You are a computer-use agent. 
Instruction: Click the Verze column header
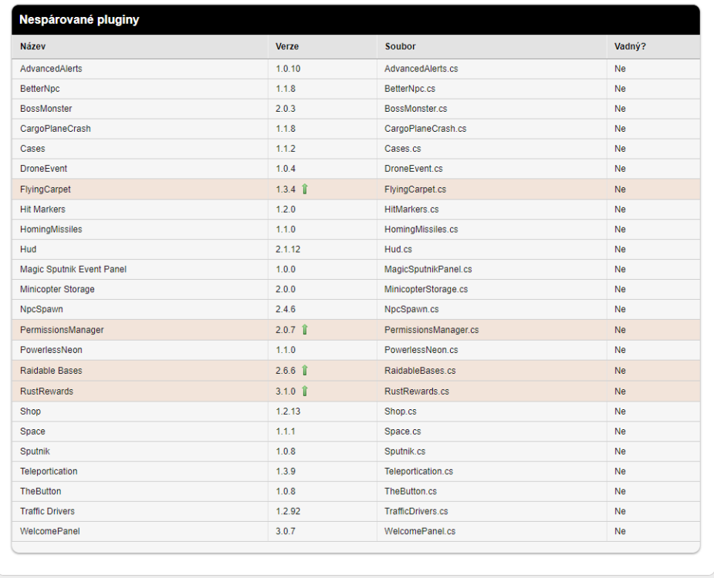[x=287, y=47]
